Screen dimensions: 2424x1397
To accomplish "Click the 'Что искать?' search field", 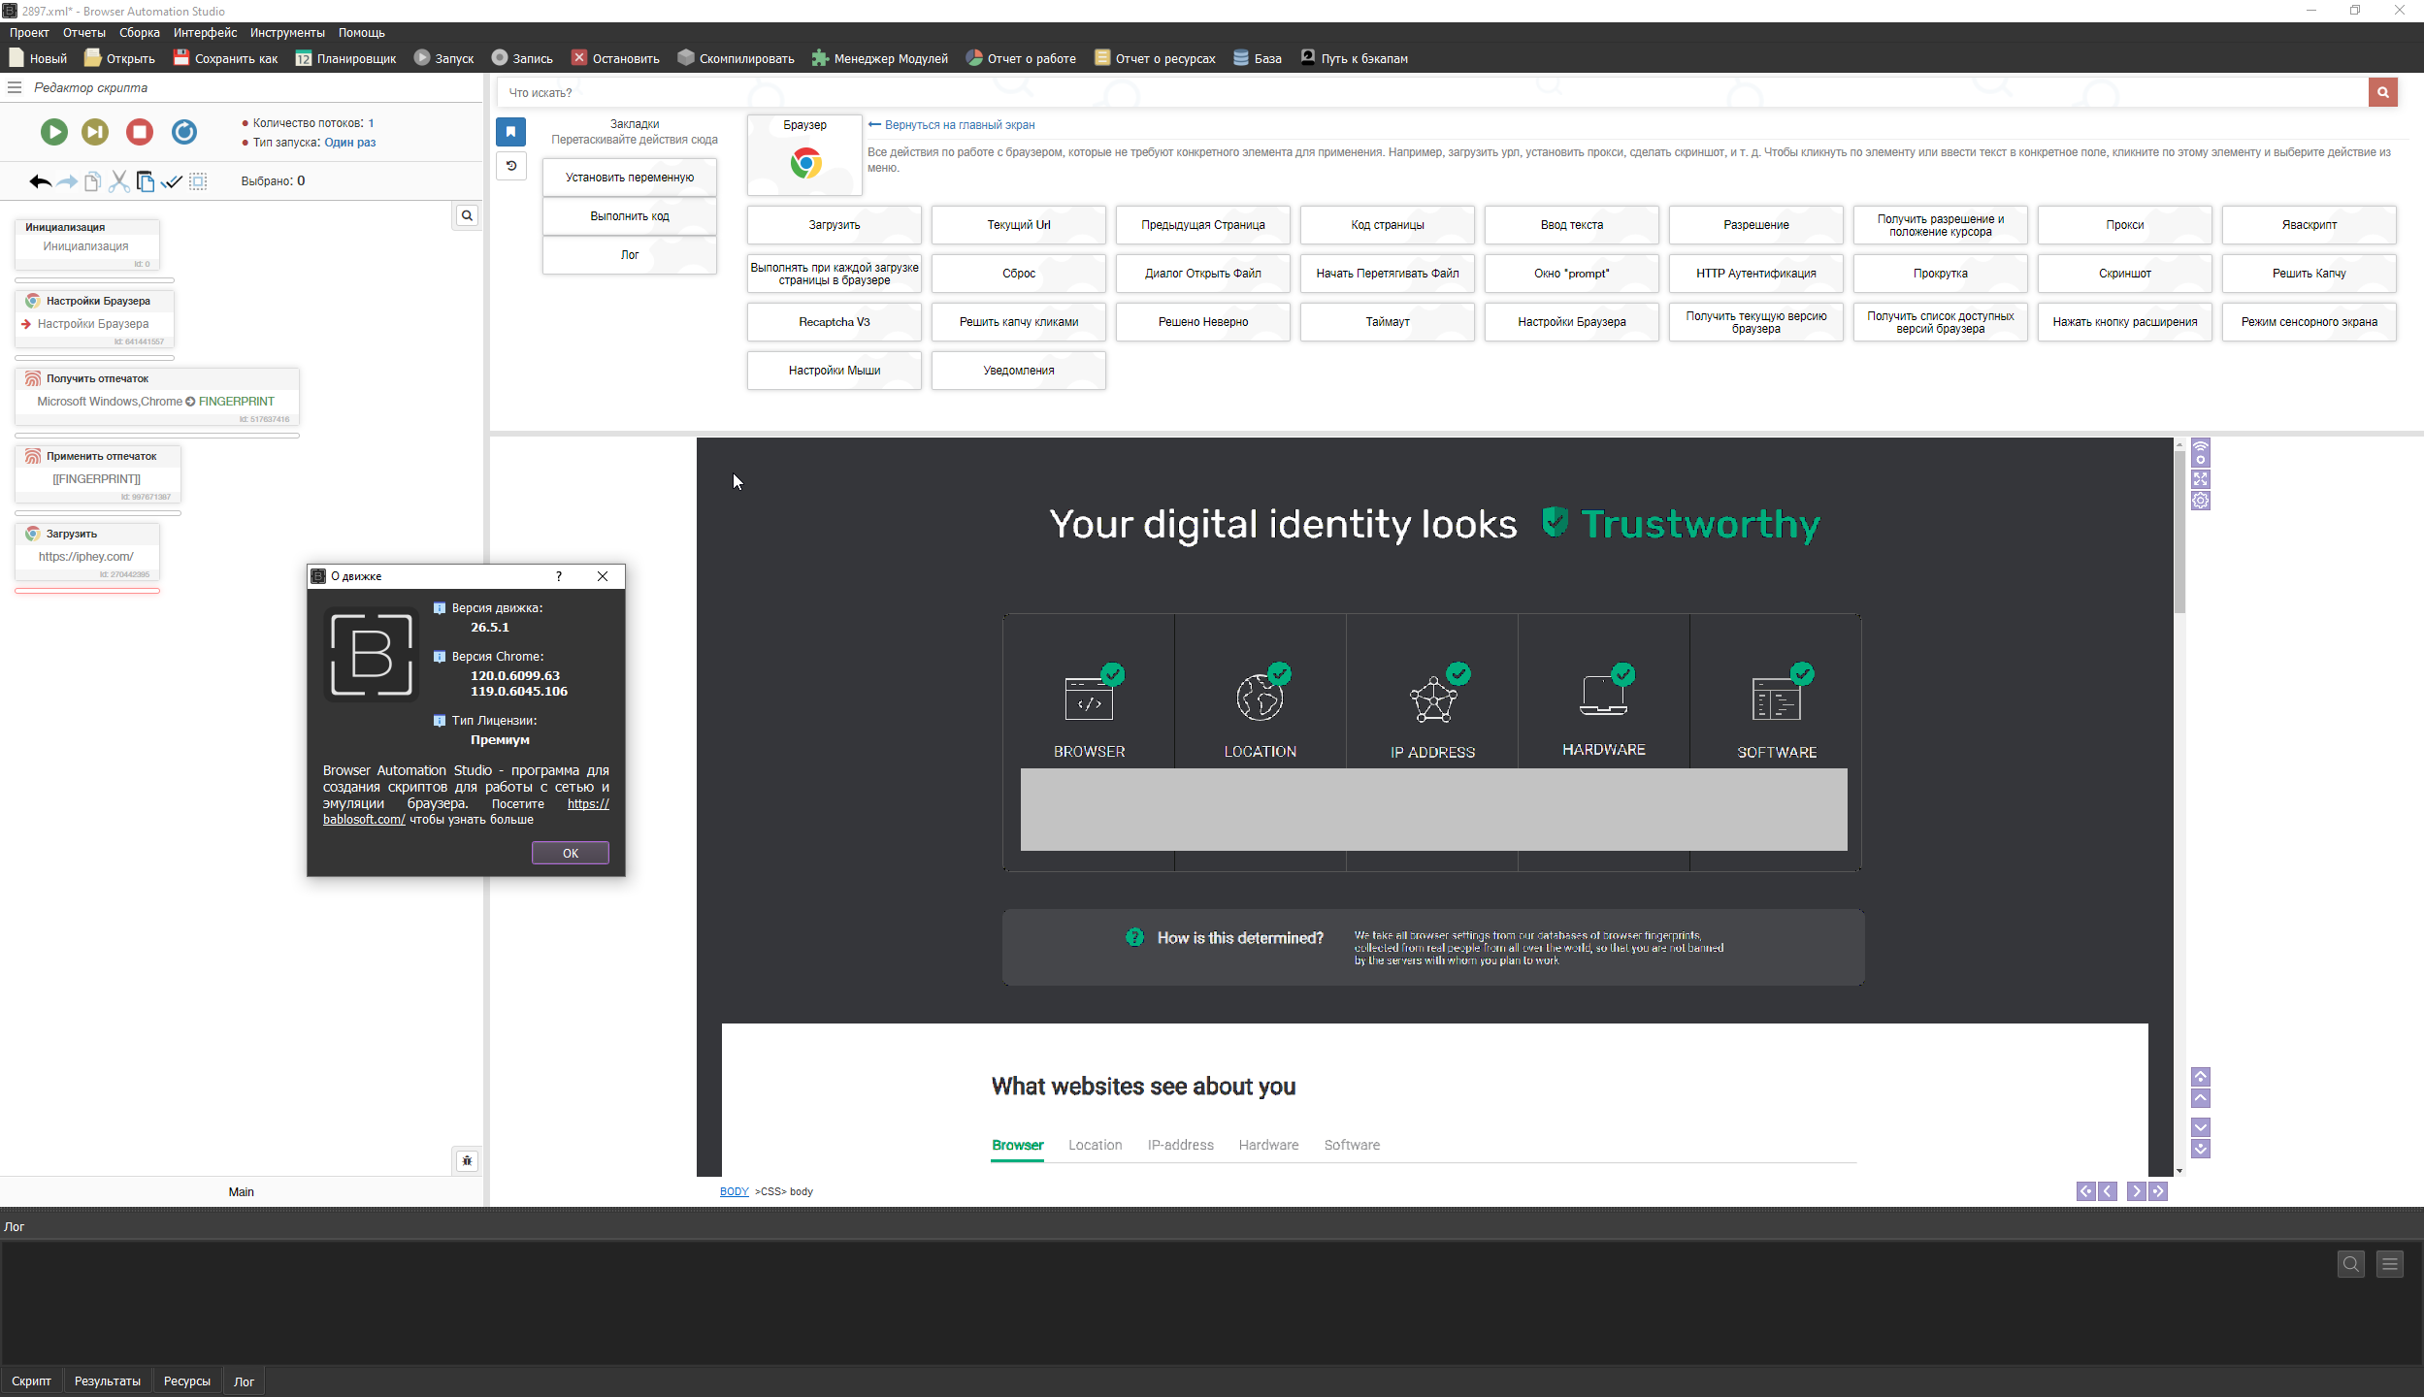I will [x=1359, y=93].
